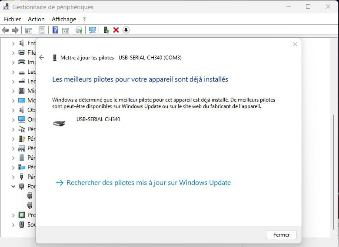Open the Affichage menu
Viewport: 339px width, 247px height.
click(64, 19)
